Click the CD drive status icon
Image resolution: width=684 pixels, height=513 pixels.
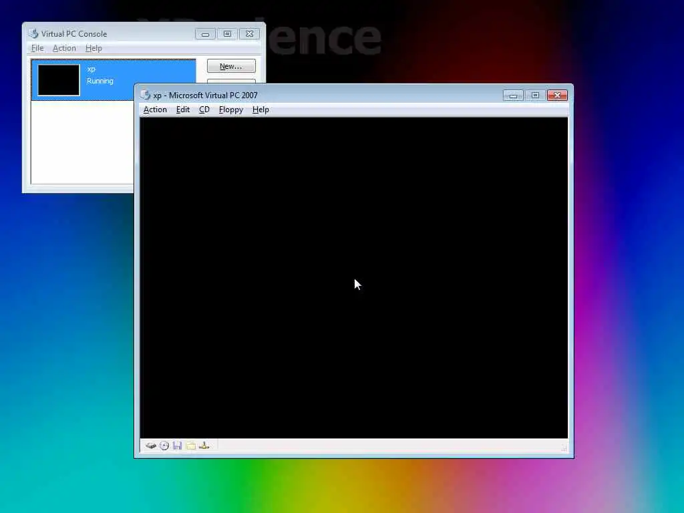click(x=164, y=446)
